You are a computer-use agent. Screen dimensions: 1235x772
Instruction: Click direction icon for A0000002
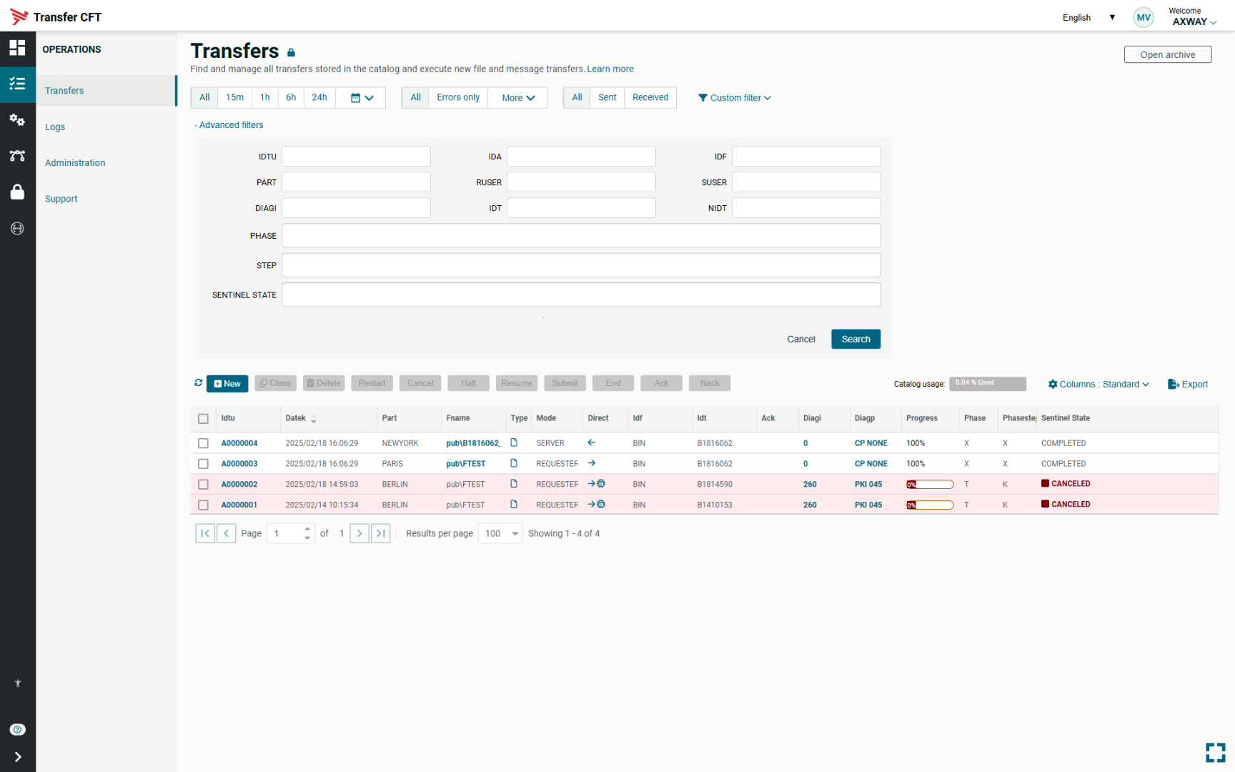click(x=596, y=484)
